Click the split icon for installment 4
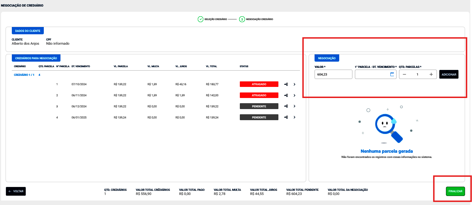 286,117
